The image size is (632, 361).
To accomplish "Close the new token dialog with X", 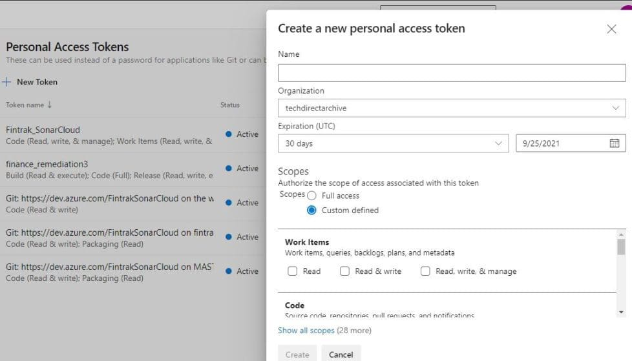I will (x=611, y=29).
